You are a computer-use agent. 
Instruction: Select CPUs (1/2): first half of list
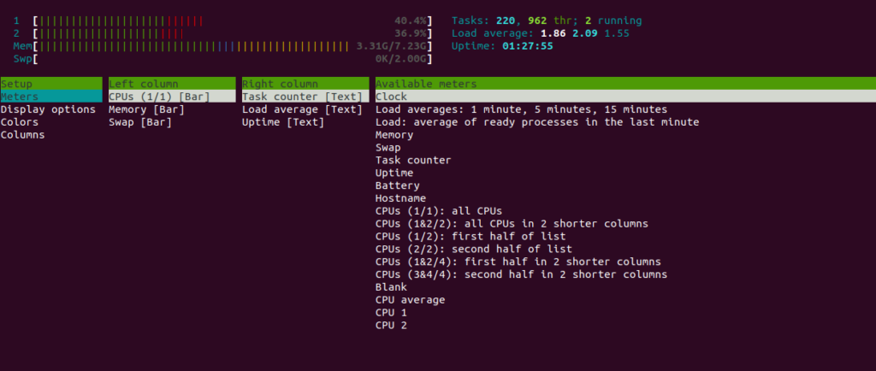click(x=471, y=237)
